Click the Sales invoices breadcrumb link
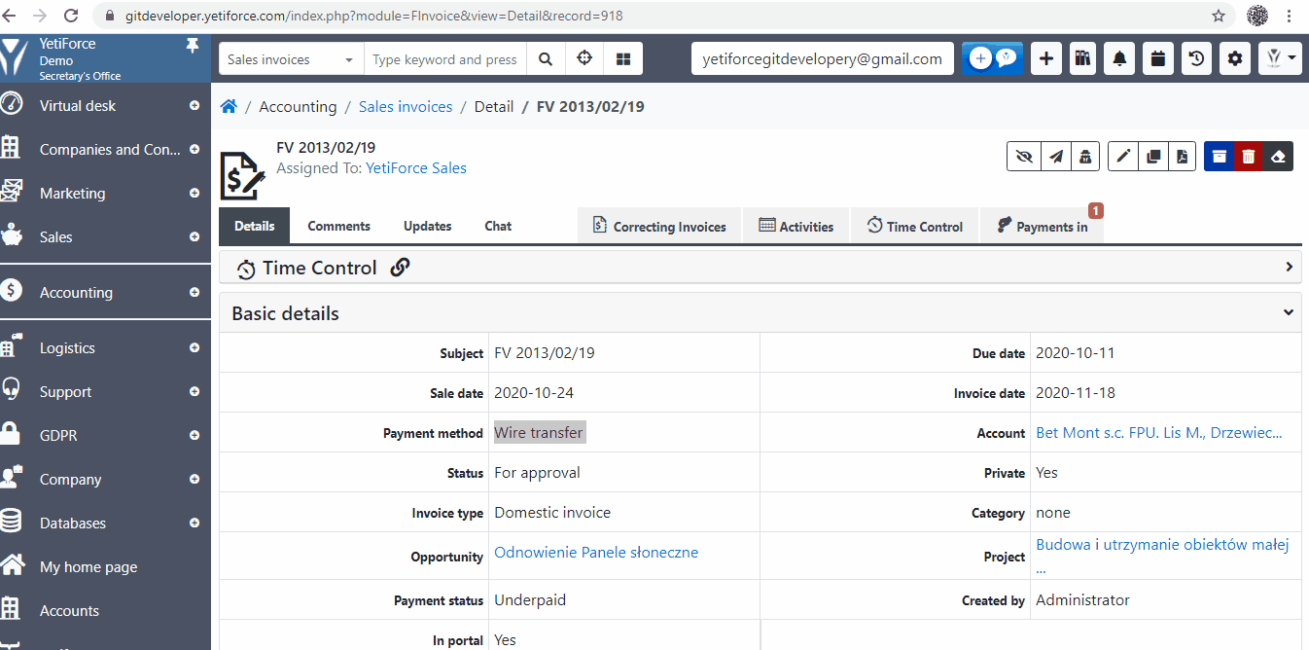Screen dimensions: 1309x650 click(406, 107)
